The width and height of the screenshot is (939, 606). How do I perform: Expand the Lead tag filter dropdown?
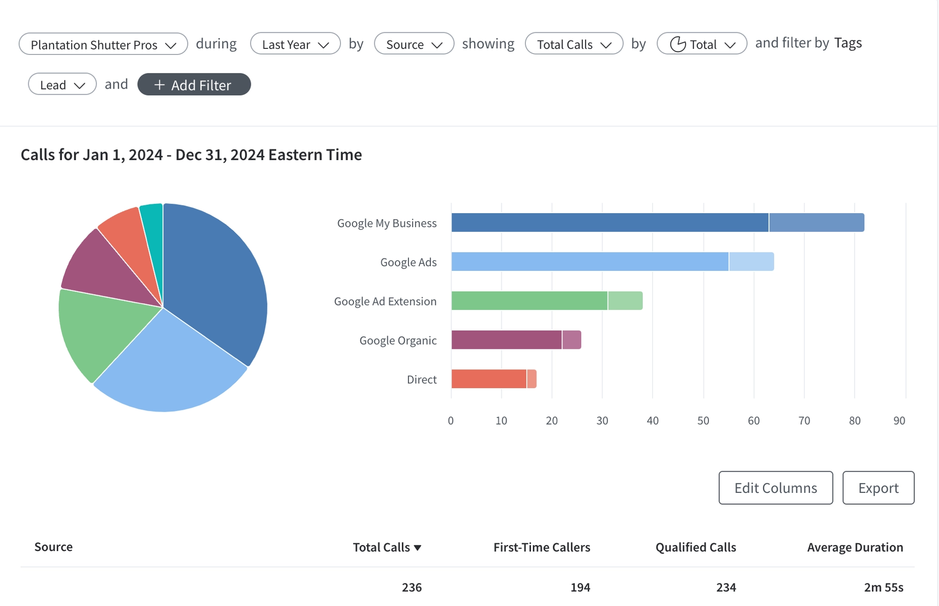click(x=62, y=85)
